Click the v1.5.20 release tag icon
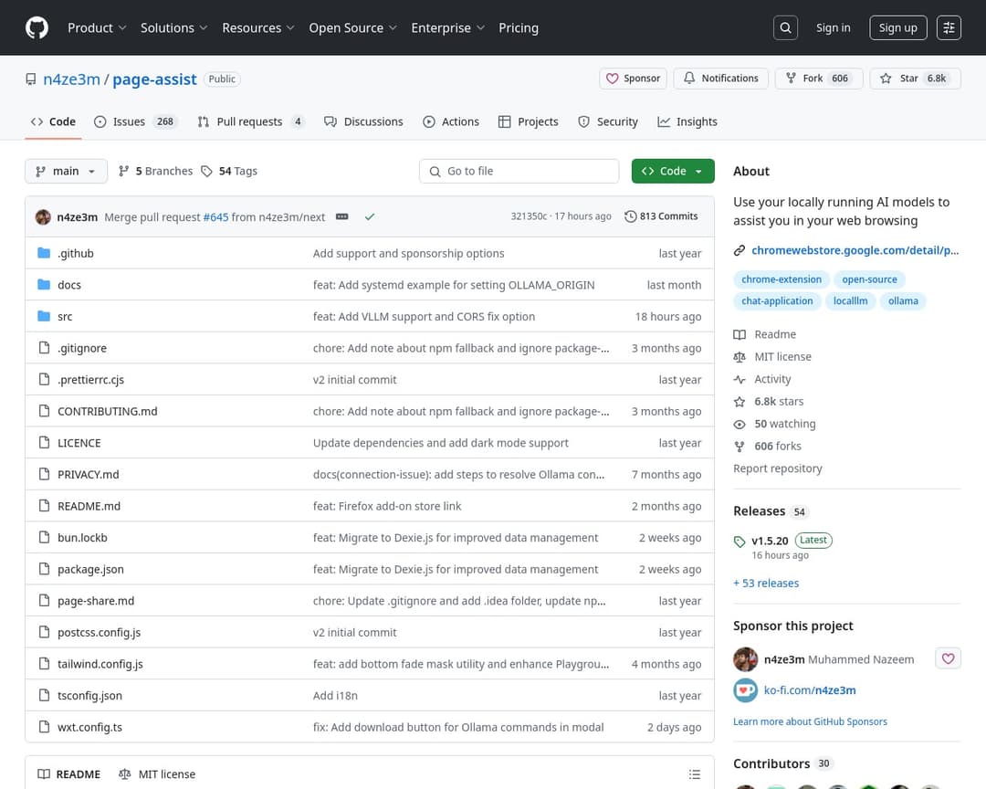 [x=739, y=542]
